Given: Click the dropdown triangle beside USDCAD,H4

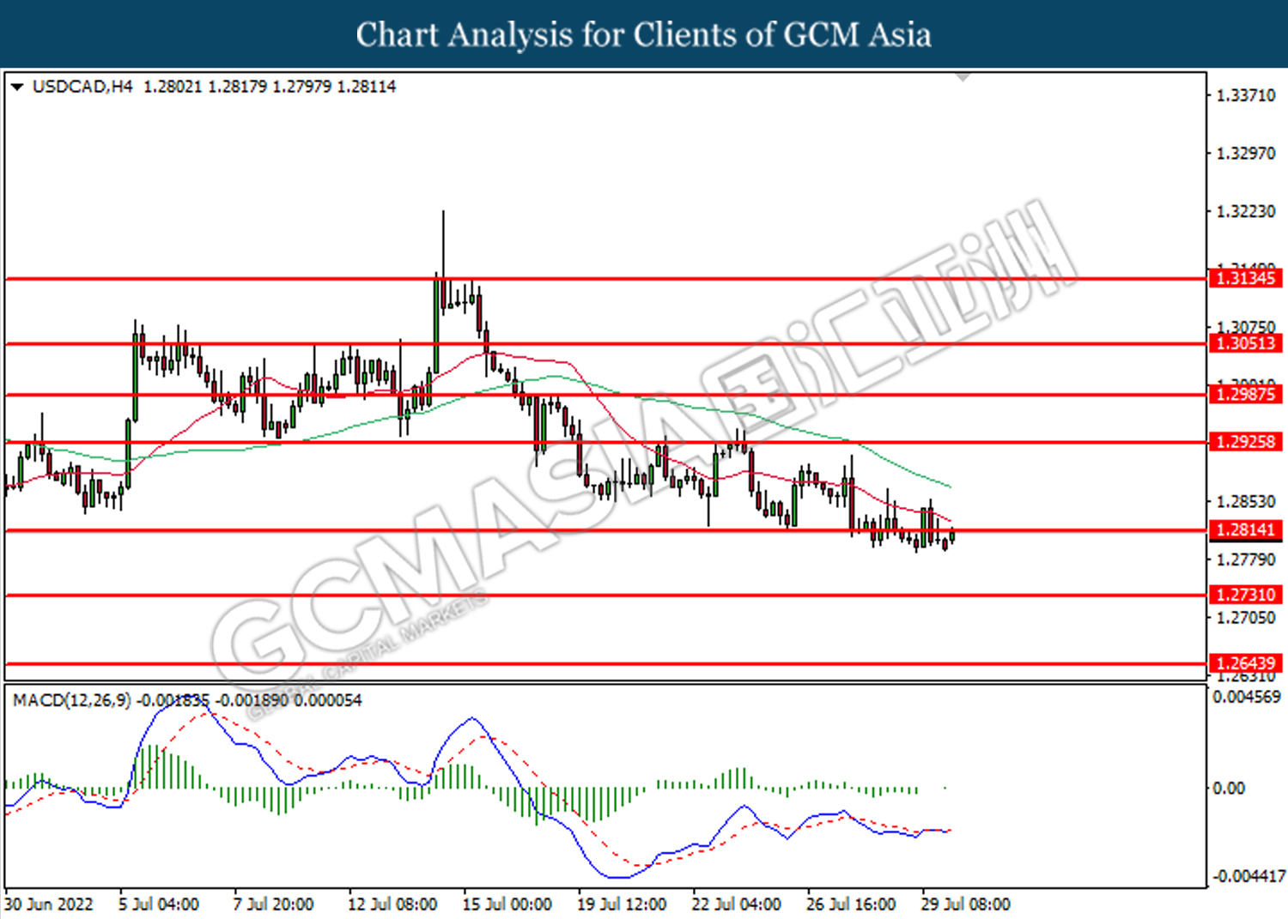Looking at the screenshot, I should click(16, 87).
